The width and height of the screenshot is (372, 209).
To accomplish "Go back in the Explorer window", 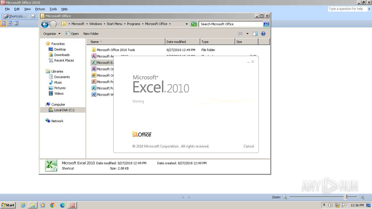I will coord(45,24).
